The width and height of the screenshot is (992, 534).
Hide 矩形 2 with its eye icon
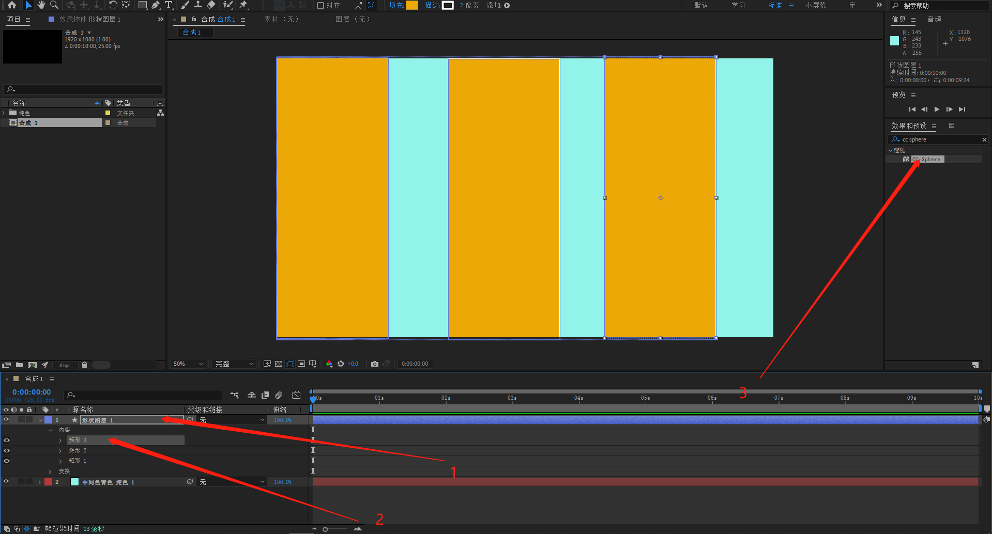pyautogui.click(x=6, y=450)
